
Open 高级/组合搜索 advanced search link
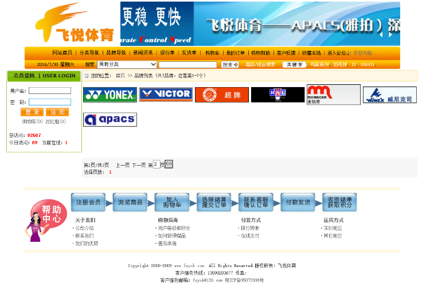[260, 64]
